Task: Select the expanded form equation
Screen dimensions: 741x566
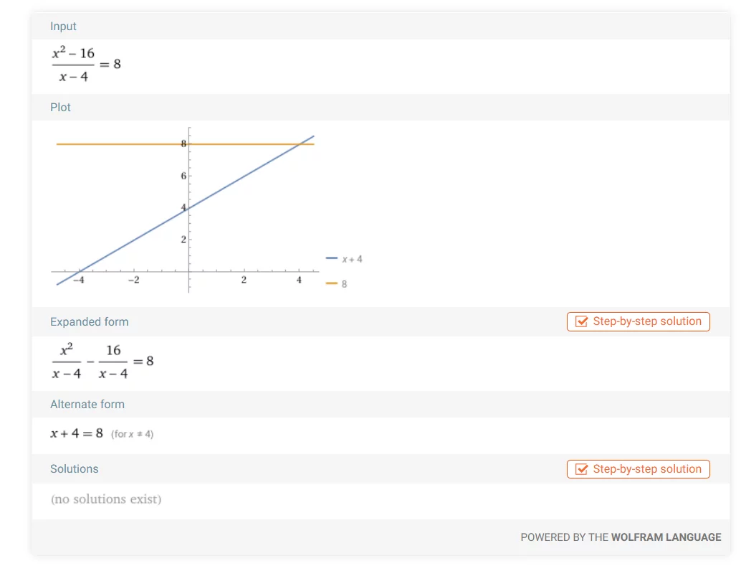Action: click(102, 362)
